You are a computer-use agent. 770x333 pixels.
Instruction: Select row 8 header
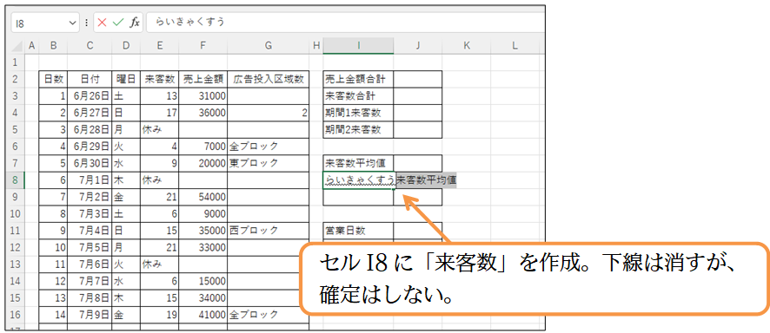(x=15, y=180)
